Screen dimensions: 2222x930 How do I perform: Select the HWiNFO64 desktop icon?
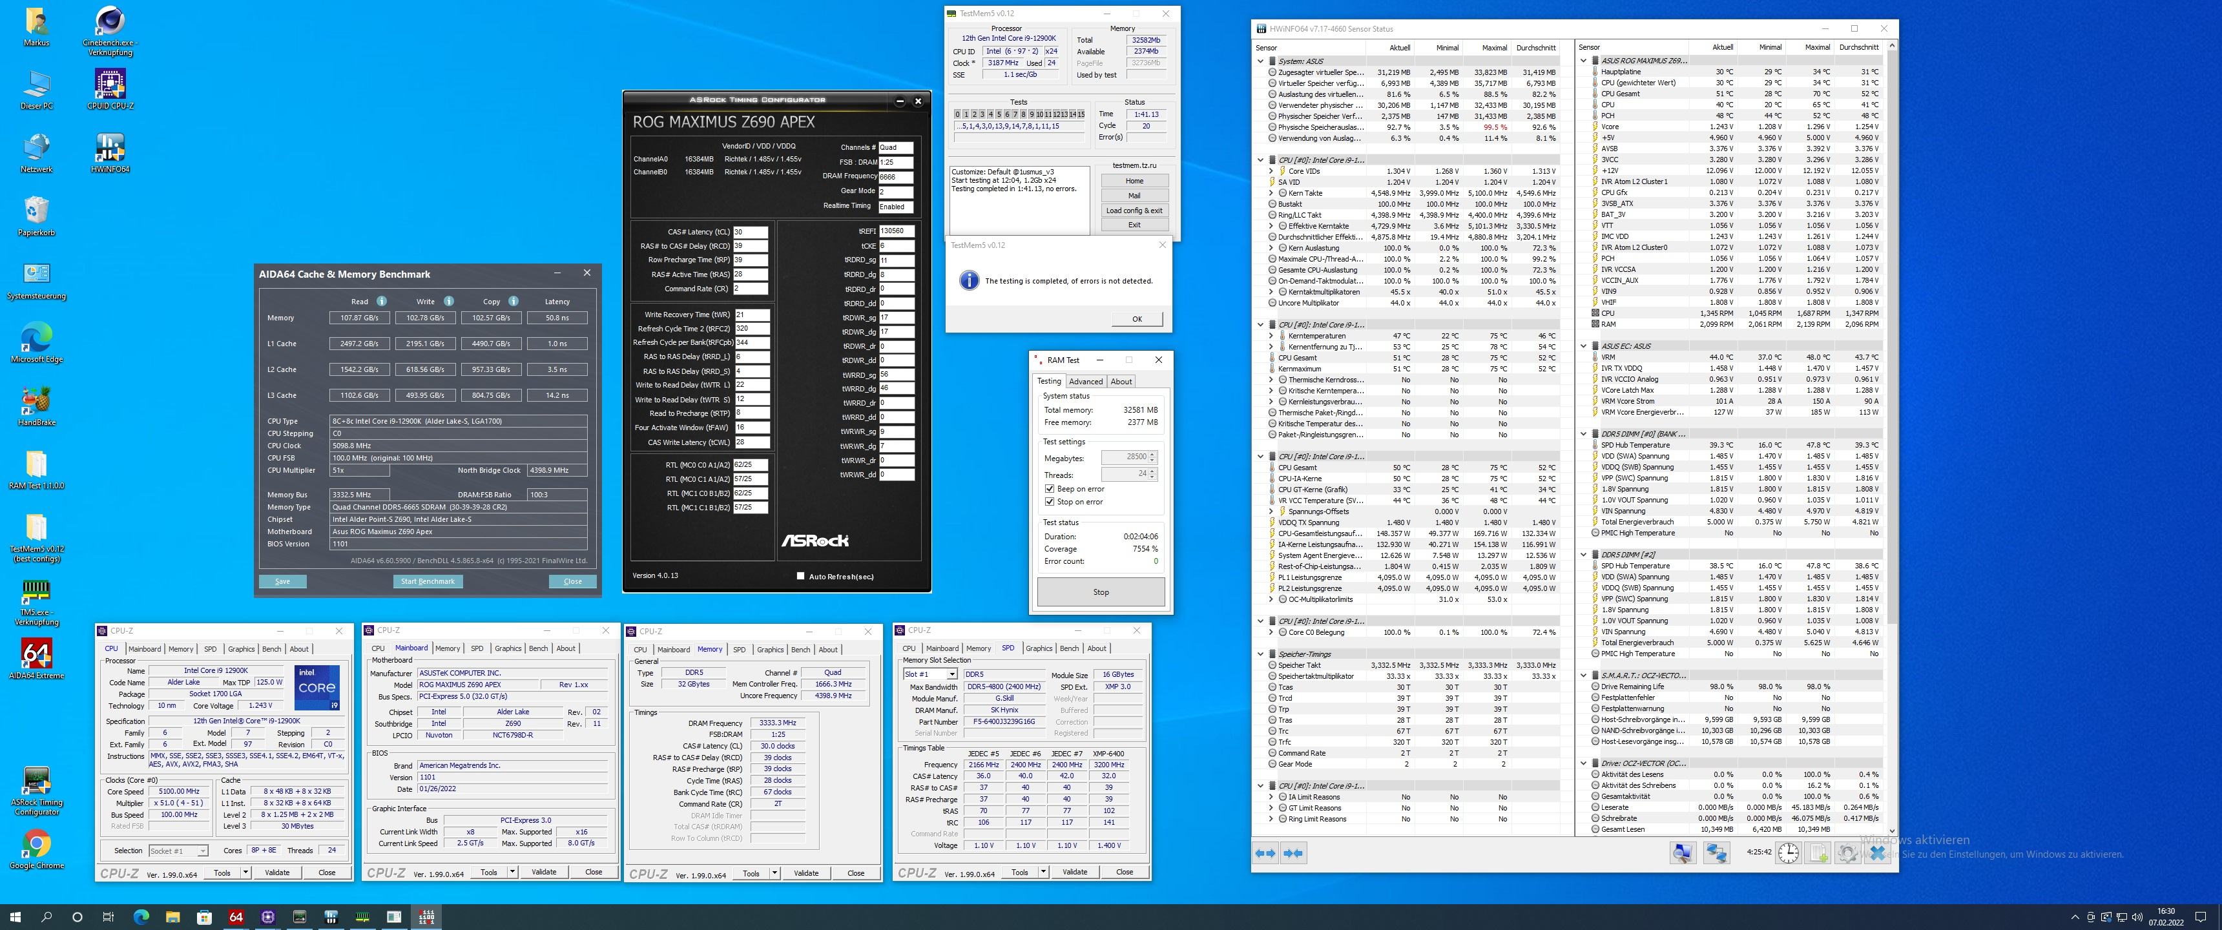point(110,152)
